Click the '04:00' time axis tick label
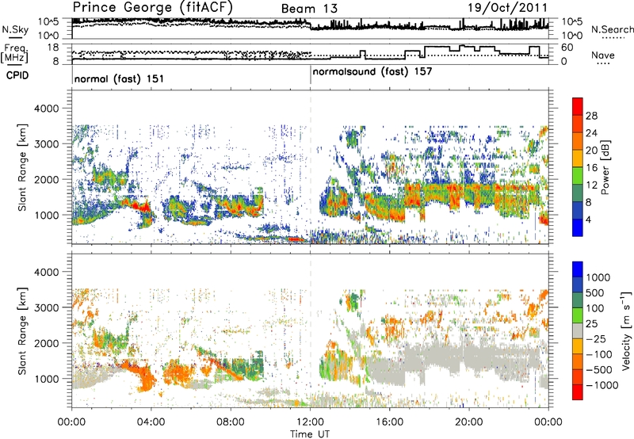634x439 pixels. (151, 422)
